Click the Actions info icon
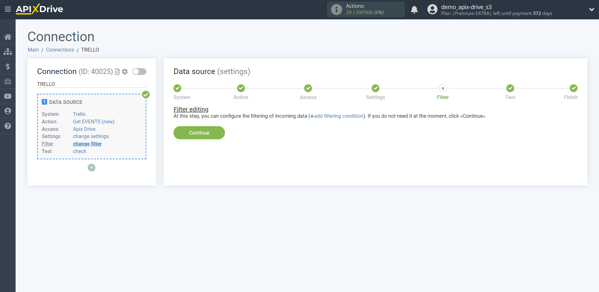Screen dimensions: 599x292 click(336, 9)
